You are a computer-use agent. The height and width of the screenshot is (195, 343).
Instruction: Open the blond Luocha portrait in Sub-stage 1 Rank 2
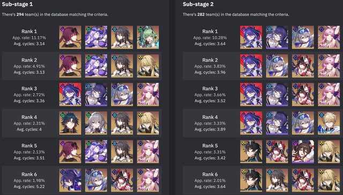148,66
